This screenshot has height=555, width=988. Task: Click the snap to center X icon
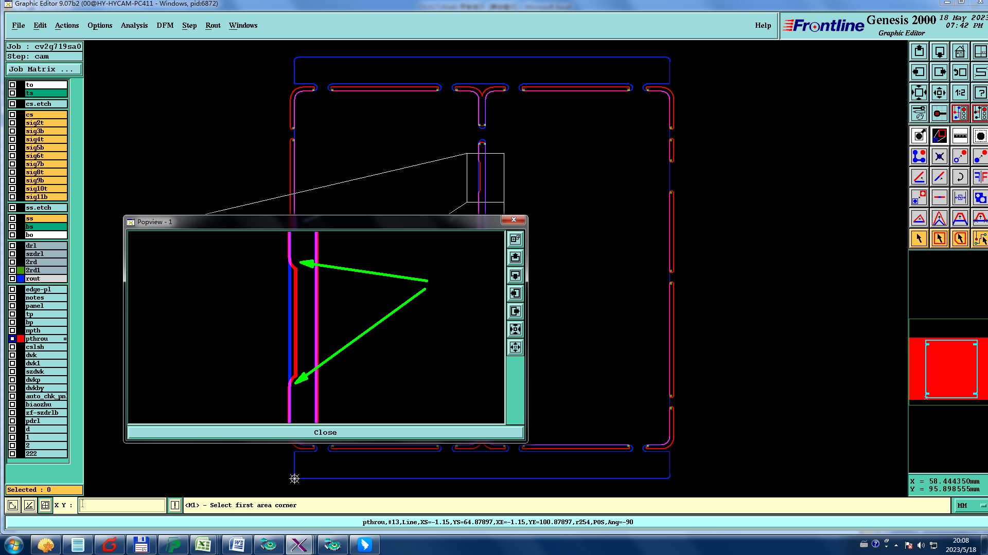[940, 157]
